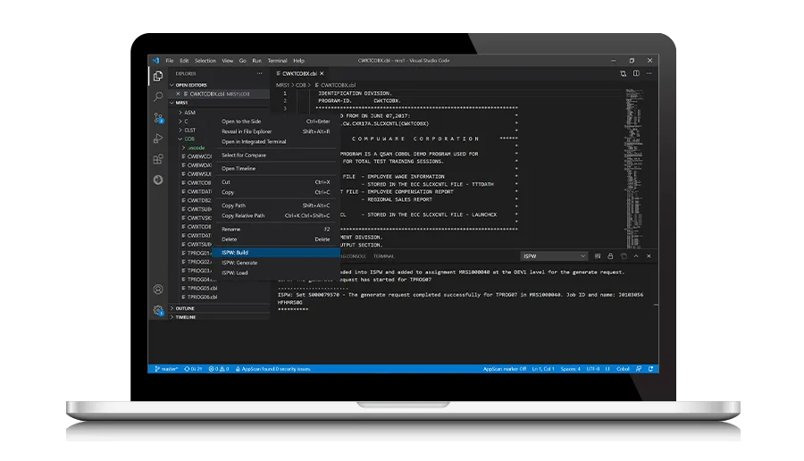804x461 pixels.
Task: Split the editor to the right
Action: (x=636, y=73)
